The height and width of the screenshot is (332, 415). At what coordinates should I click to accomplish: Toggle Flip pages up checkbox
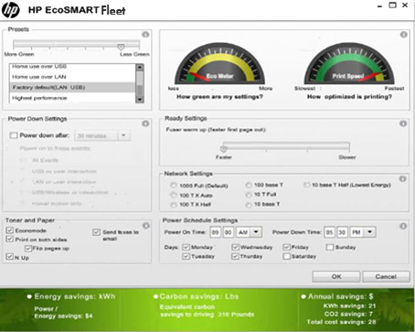tap(28, 249)
